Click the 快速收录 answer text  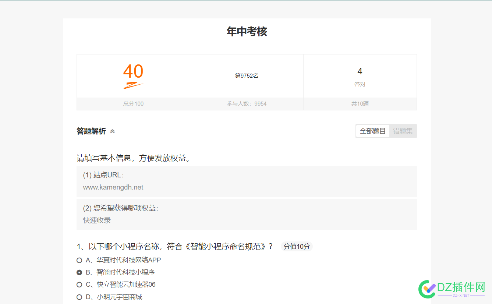coord(97,220)
